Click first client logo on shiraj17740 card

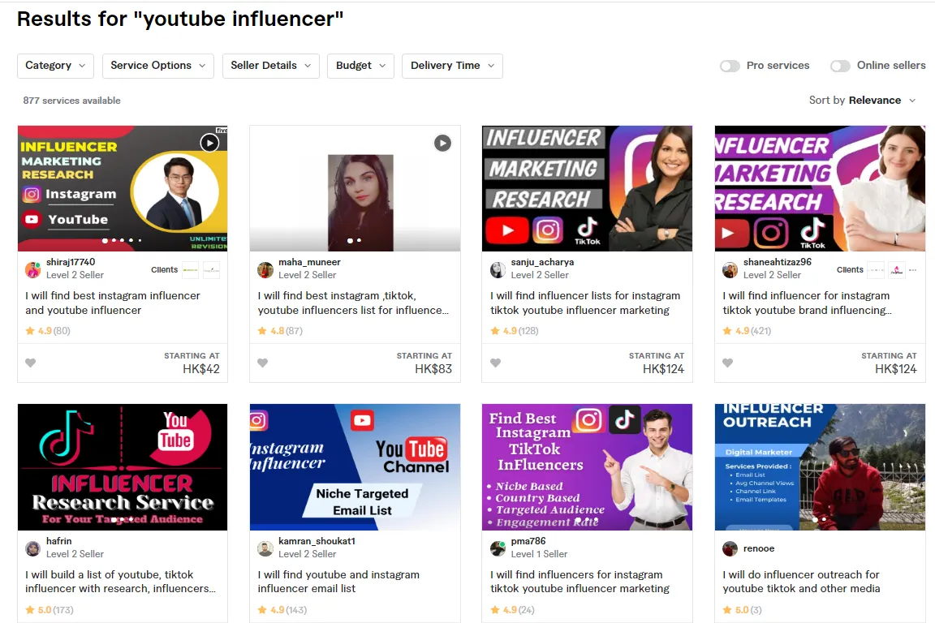point(190,270)
